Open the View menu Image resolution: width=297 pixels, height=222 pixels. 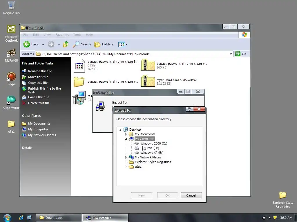47,35
